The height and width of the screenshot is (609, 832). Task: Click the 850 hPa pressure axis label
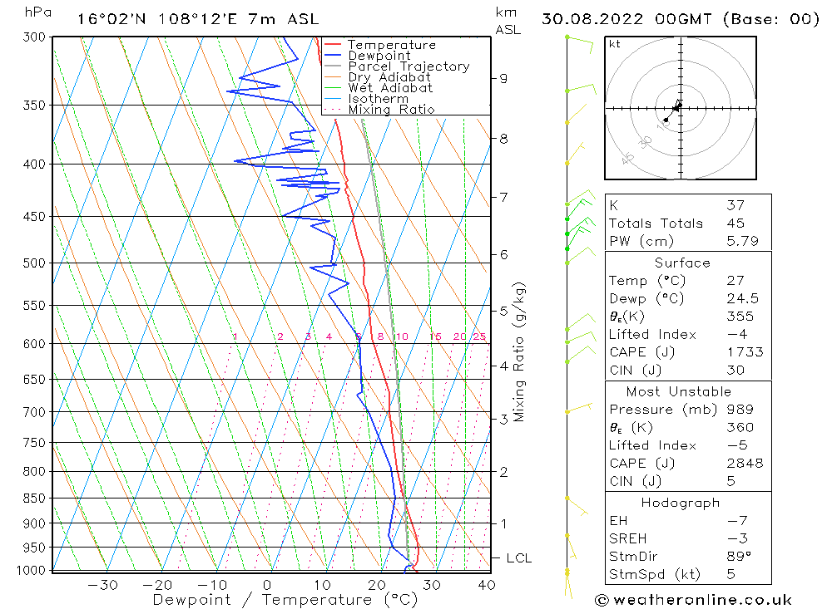pos(34,498)
